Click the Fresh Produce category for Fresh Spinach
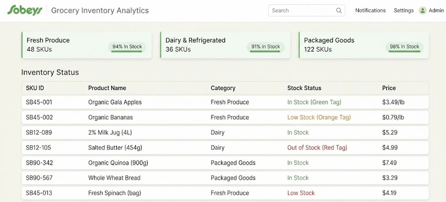Screen dimensions: 446x202 230,193
